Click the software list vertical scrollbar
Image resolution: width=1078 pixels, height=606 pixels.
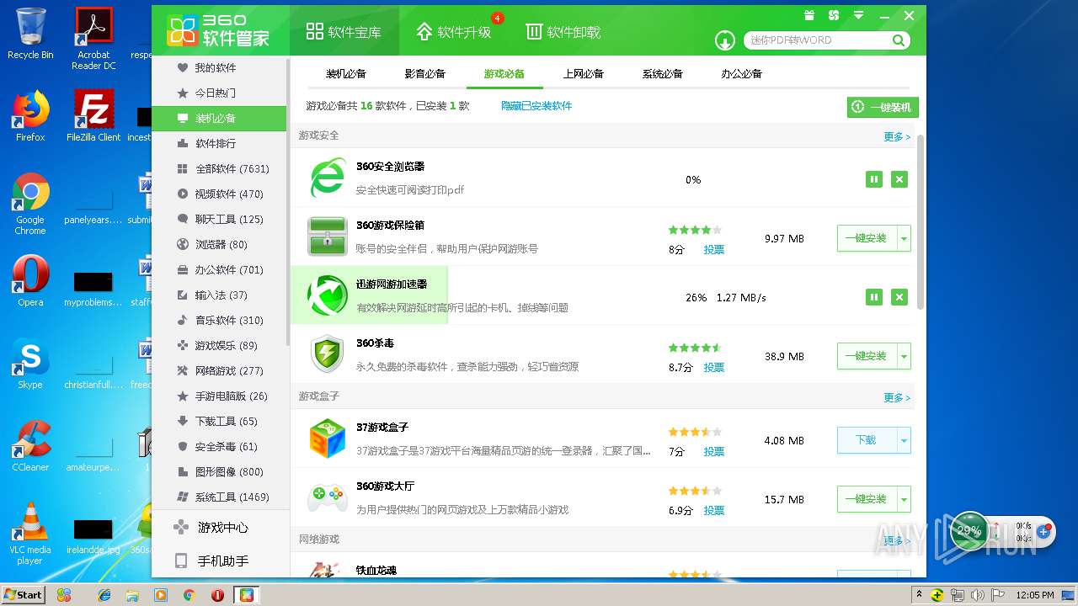920,221
